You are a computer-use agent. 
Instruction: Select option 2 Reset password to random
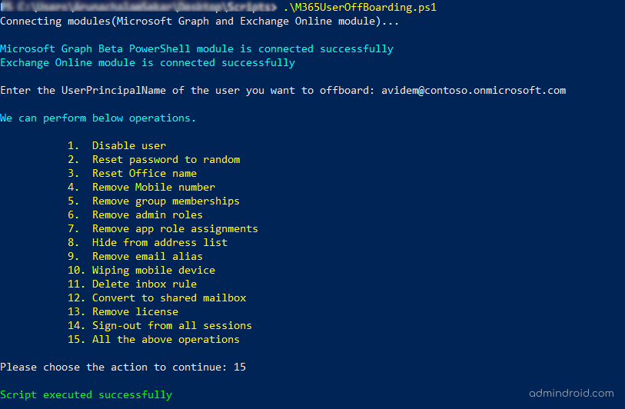tap(165, 159)
